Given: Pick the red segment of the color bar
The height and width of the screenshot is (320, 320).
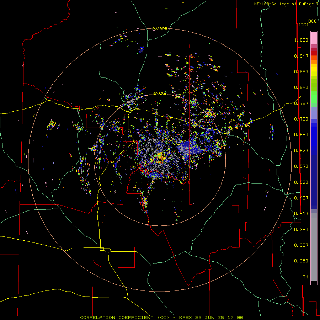Looking at the screenshot, I should 314,53.
